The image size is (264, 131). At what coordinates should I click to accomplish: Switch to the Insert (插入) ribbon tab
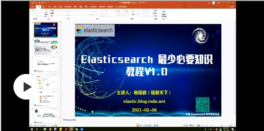point(44,7)
